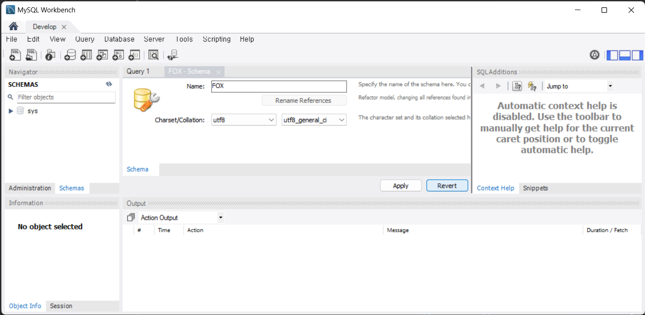The height and width of the screenshot is (315, 645).
Task: Go forward in SQLAdditions help
Action: (499, 86)
